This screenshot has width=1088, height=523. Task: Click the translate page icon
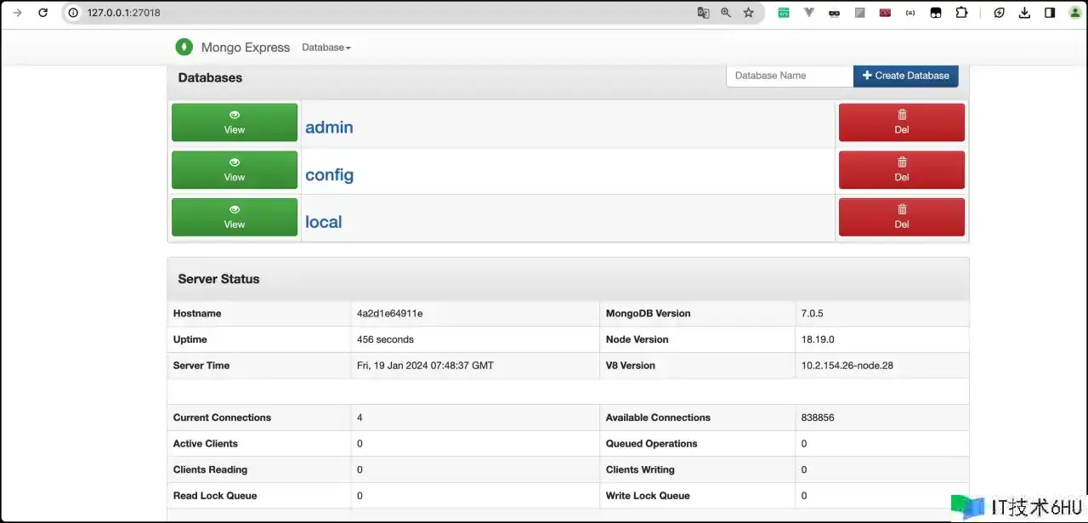click(x=703, y=13)
